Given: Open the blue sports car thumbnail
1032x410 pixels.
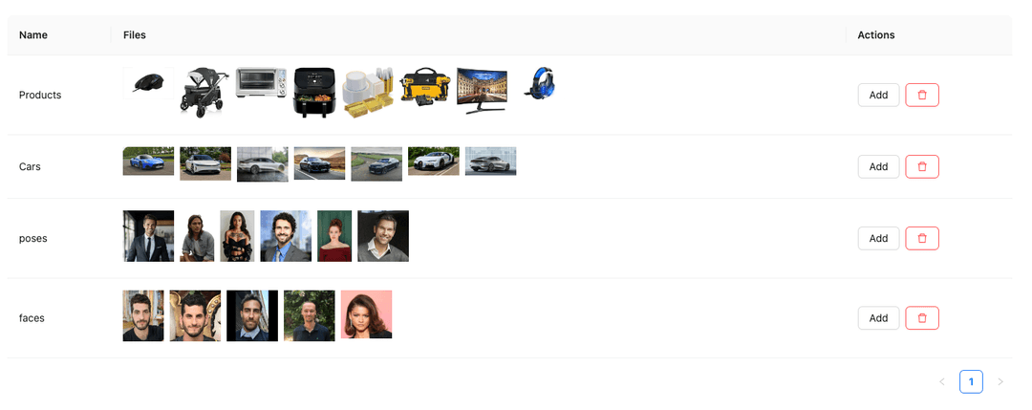Looking at the screenshot, I should click(148, 162).
